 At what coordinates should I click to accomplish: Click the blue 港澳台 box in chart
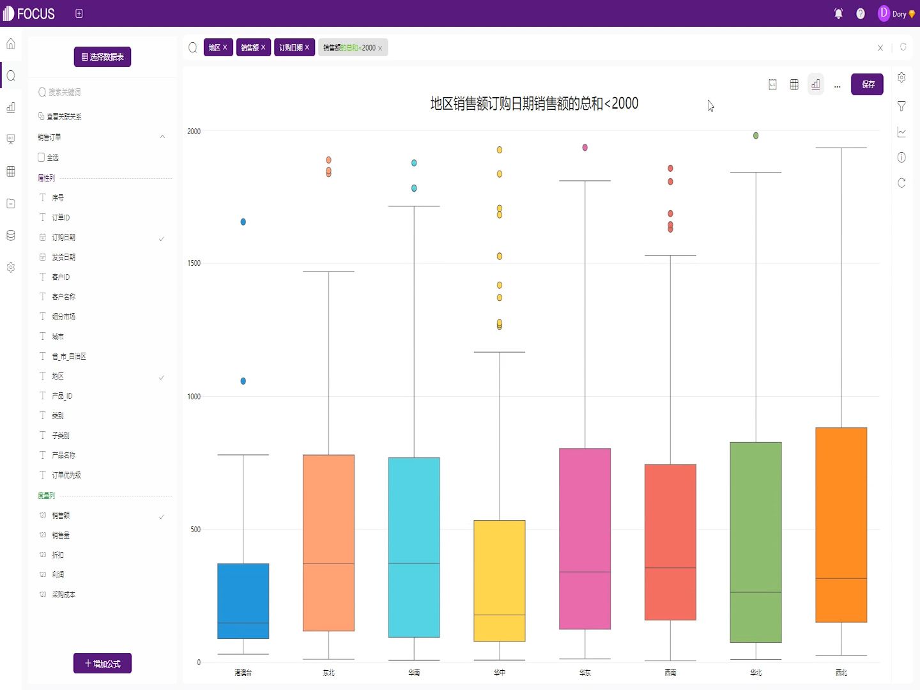pos(243,601)
